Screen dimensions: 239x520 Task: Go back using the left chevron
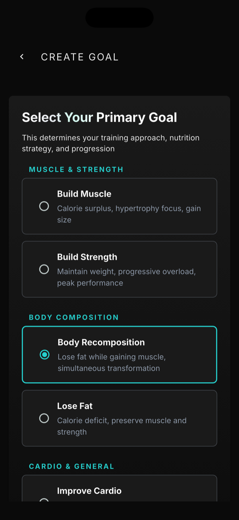[22, 56]
